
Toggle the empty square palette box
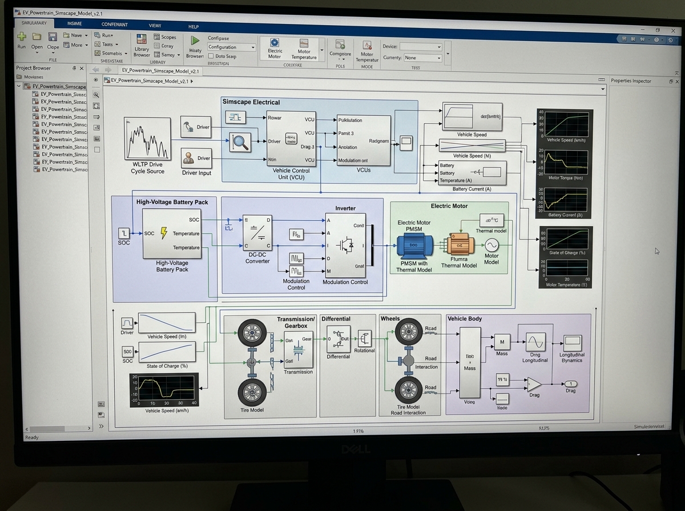[96, 149]
